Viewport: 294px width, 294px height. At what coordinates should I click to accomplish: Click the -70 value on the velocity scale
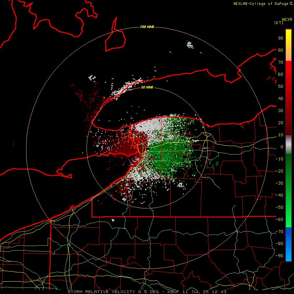pyautogui.click(x=279, y=232)
